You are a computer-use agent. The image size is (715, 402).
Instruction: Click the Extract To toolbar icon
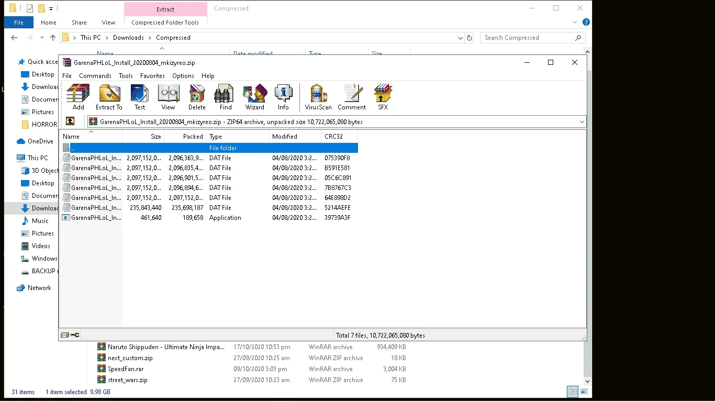point(109,97)
